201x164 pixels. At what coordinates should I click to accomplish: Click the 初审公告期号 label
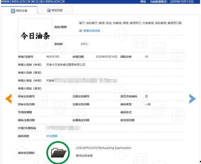26,96
